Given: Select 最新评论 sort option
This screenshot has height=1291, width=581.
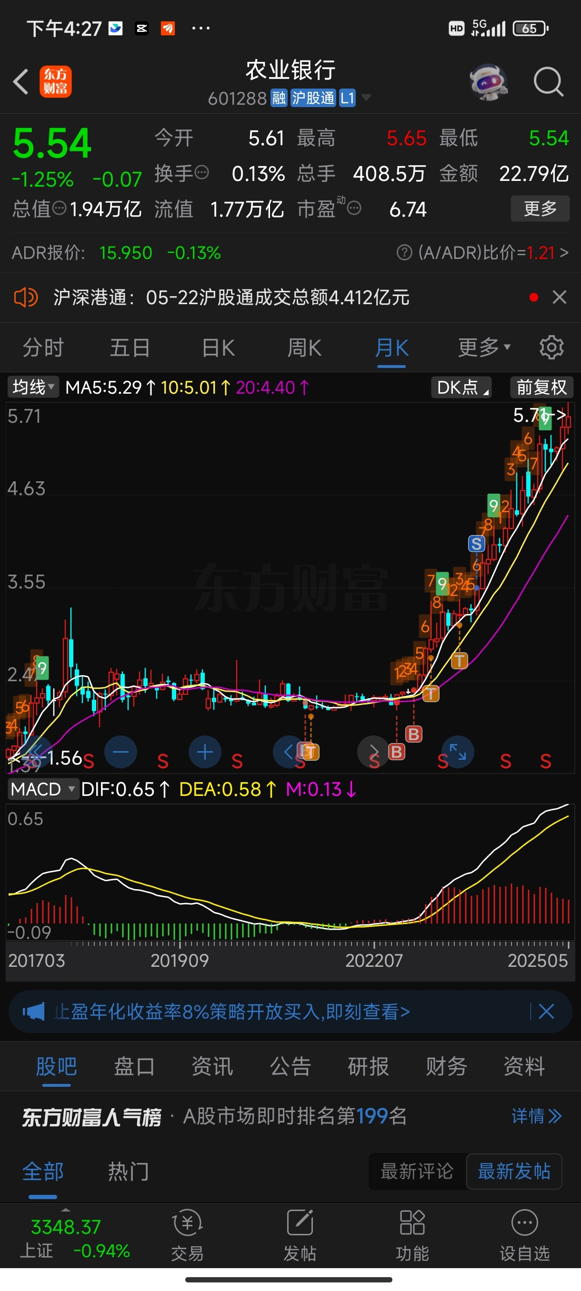Looking at the screenshot, I should coord(417,1171).
